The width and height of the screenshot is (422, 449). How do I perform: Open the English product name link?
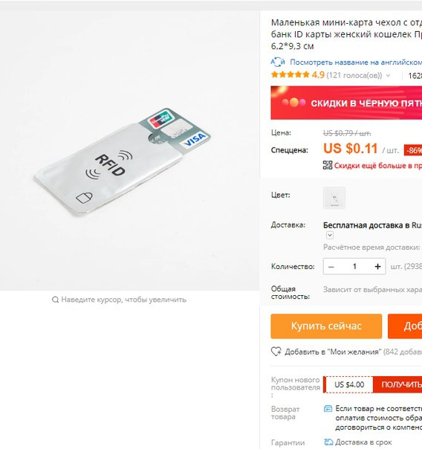356,62
